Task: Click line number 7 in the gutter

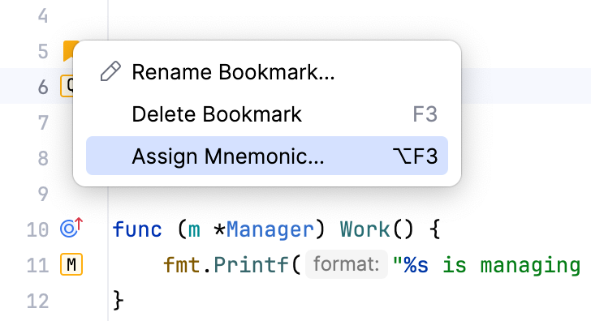Action: point(43,122)
